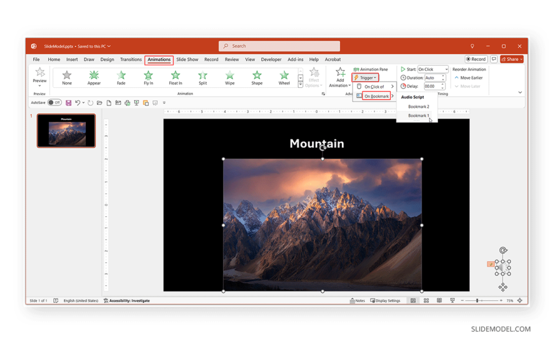Click zoom in plus button

pos(501,300)
